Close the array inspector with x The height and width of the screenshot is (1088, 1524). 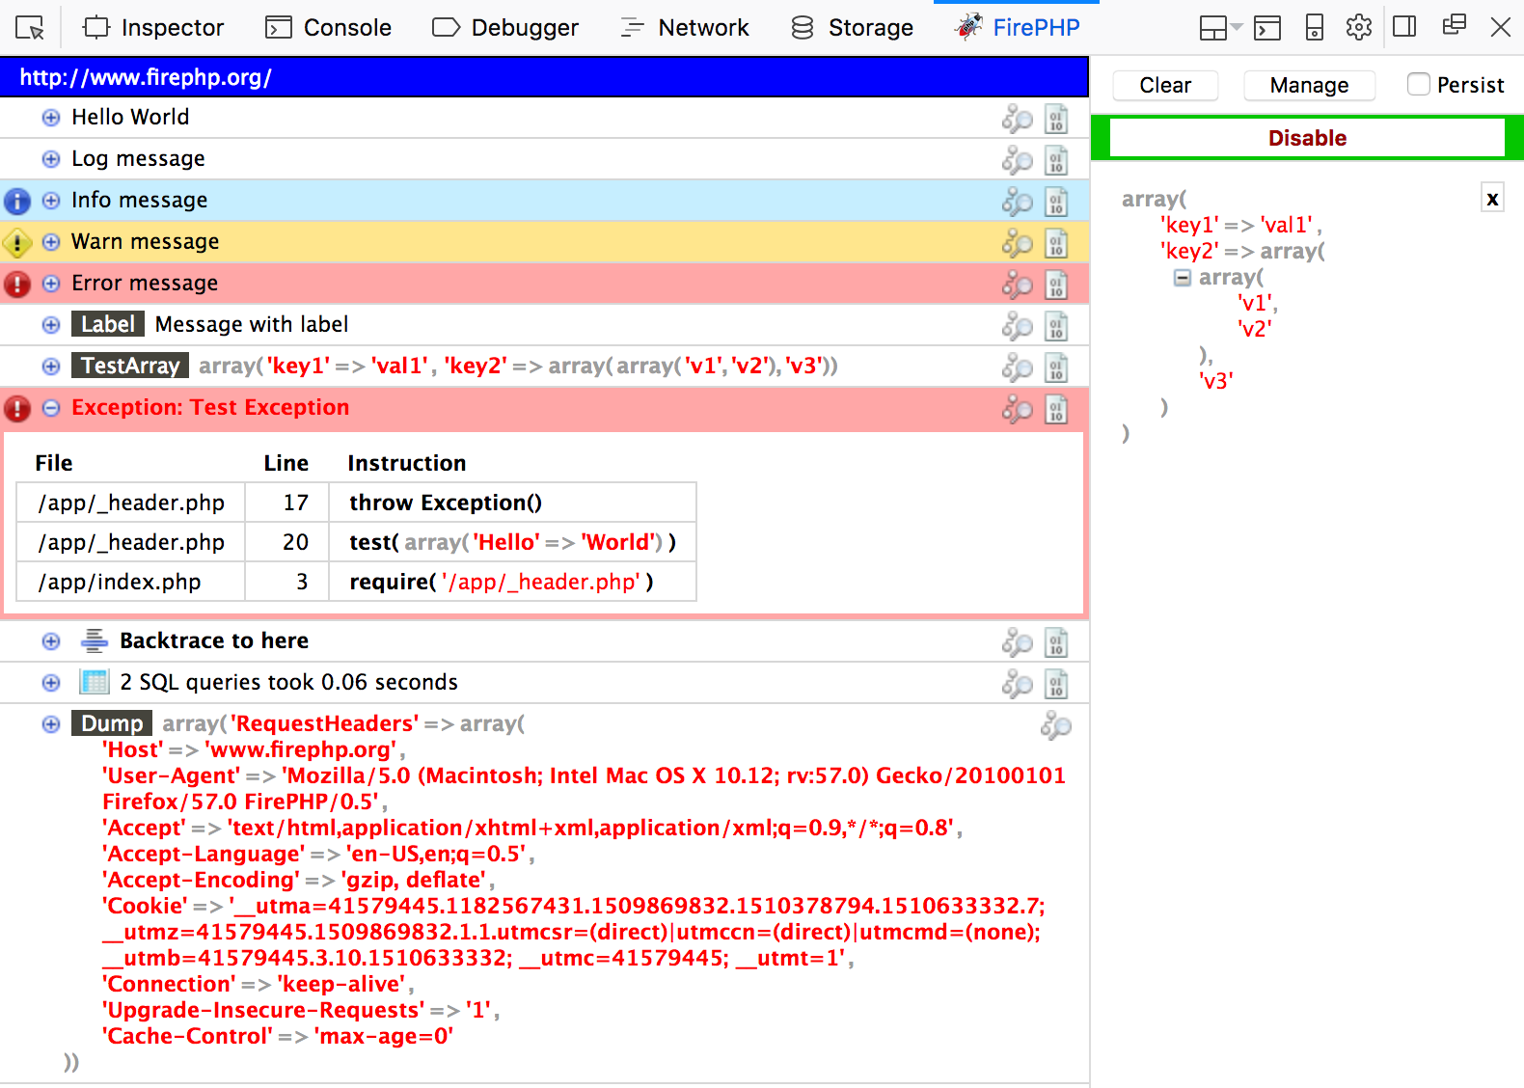click(x=1492, y=199)
